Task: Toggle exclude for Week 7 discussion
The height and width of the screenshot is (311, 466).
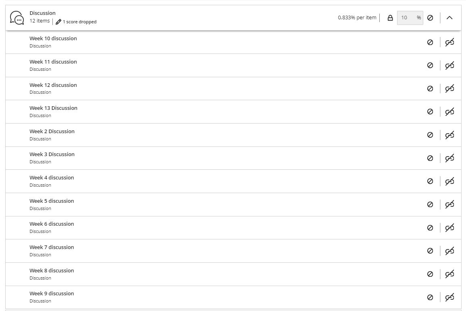Action: pyautogui.click(x=430, y=251)
